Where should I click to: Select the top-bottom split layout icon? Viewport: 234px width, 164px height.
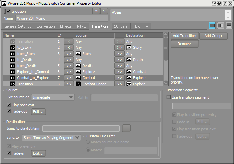229,26
